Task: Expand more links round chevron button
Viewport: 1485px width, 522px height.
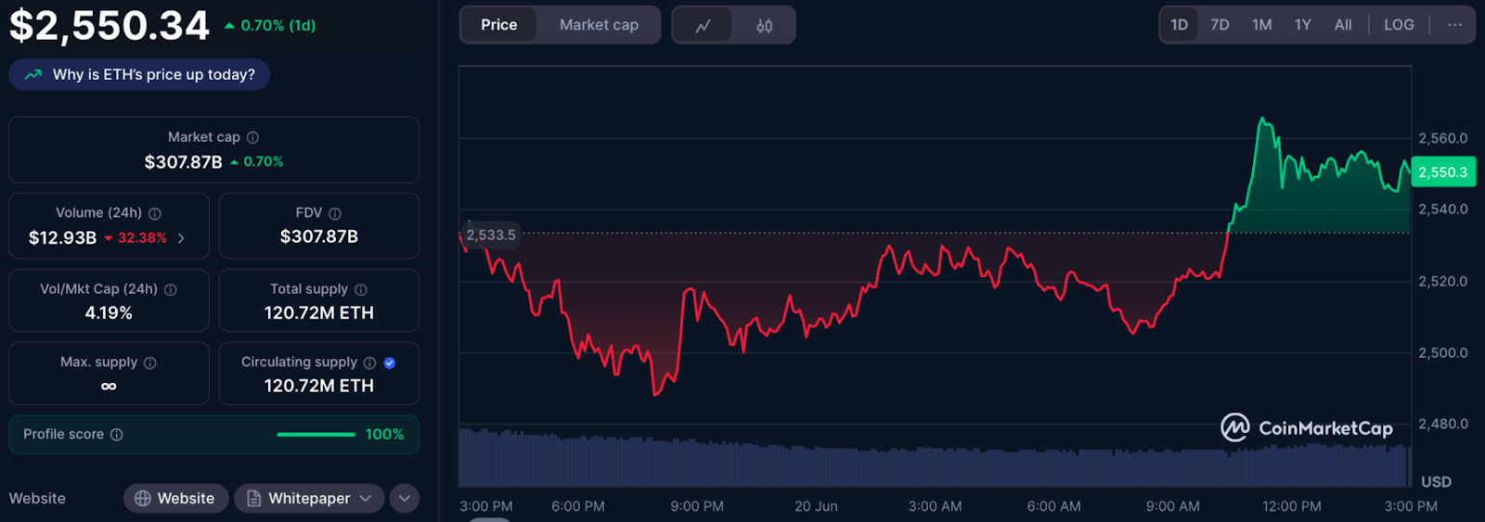Action: (405, 498)
